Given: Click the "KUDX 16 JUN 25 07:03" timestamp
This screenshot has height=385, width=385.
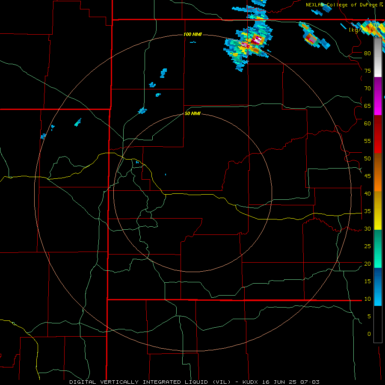Looking at the screenshot, I should (281, 382).
